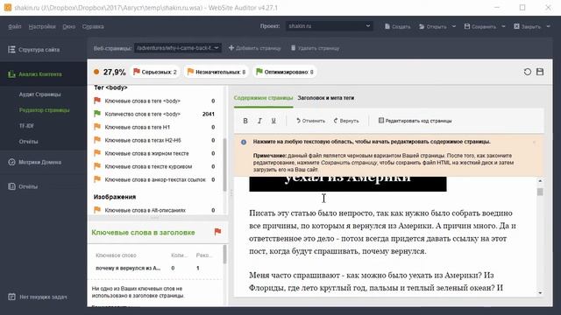Select Количество слов в теге <body> row
This screenshot has width=561, height=315.
(154, 114)
